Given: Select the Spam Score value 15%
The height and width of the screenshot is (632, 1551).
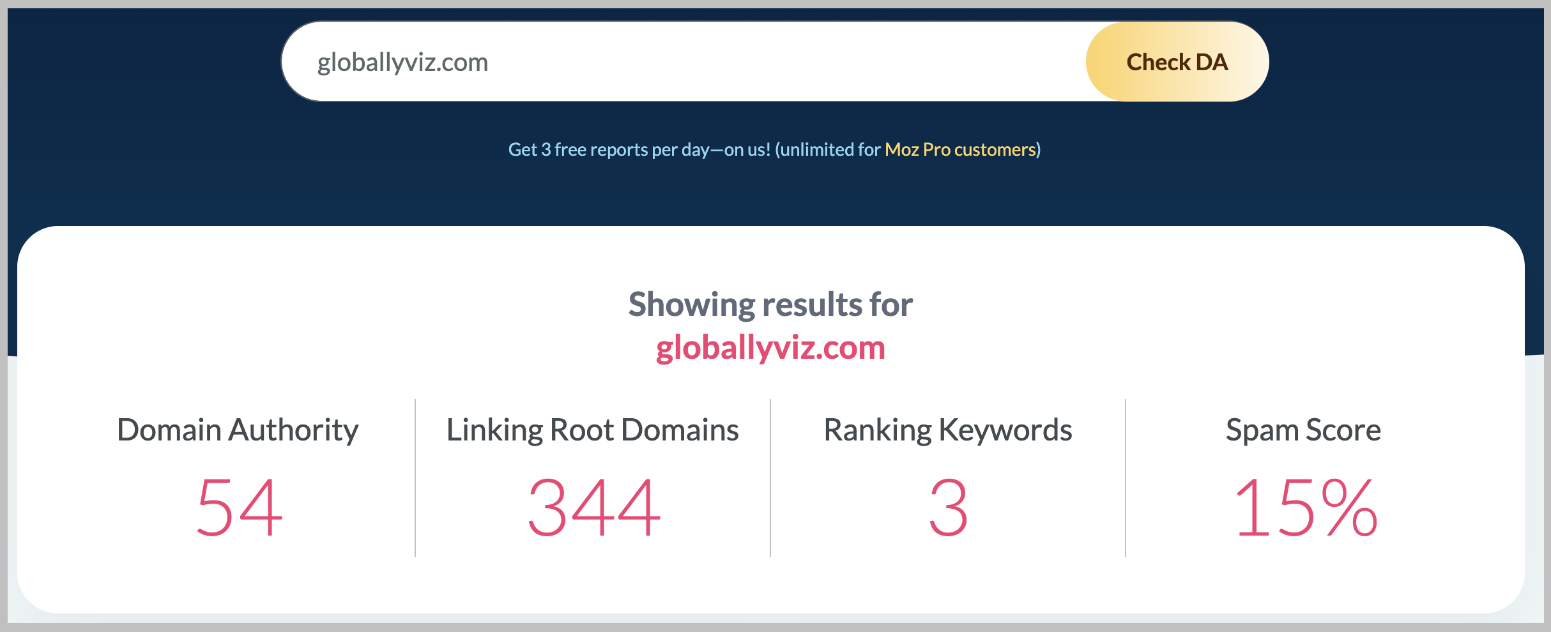Looking at the screenshot, I should coord(1306,508).
